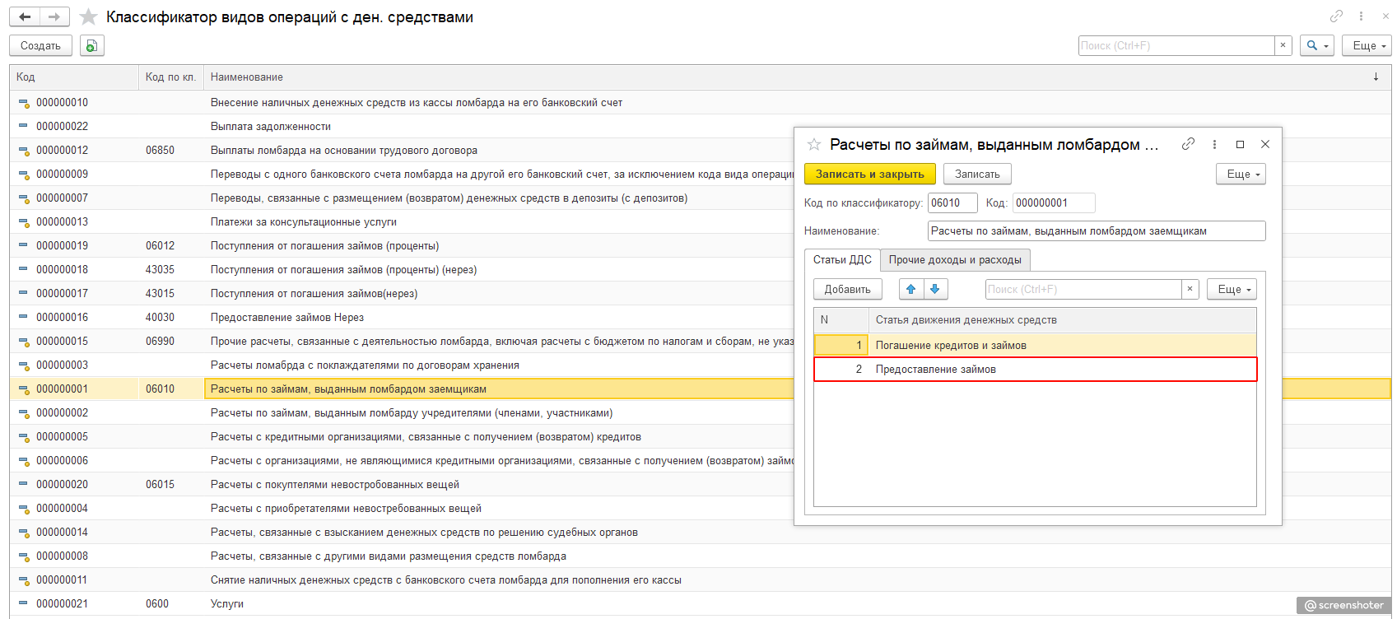Select row icon for 000000012
The width and height of the screenshot is (1397, 619).
pyautogui.click(x=24, y=151)
